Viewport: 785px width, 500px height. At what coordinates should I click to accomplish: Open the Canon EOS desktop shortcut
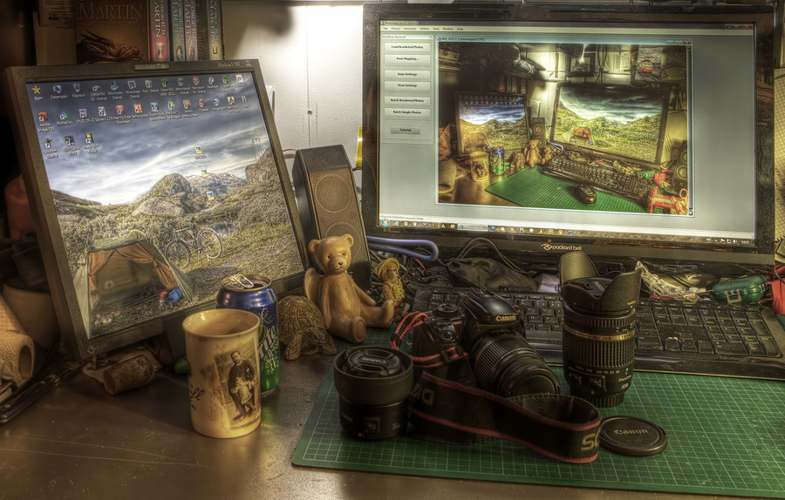click(x=165, y=85)
